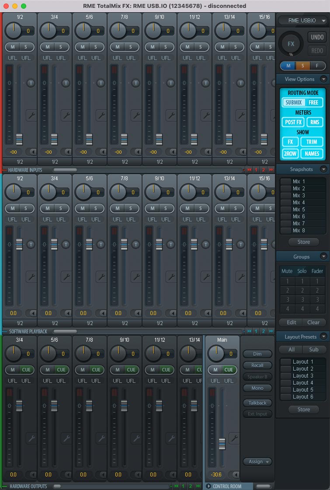330x490 pixels.
Task: Click the T button on Software Playback 9/10
Action: [170, 244]
